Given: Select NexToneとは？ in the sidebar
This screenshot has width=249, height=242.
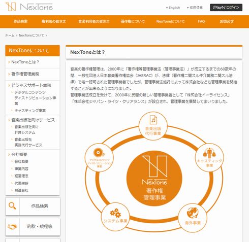Looking at the screenshot, I should pos(25,62).
